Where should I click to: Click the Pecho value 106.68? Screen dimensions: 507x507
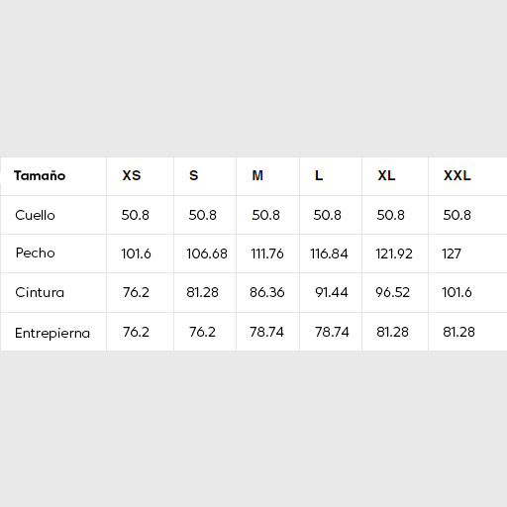click(x=207, y=253)
